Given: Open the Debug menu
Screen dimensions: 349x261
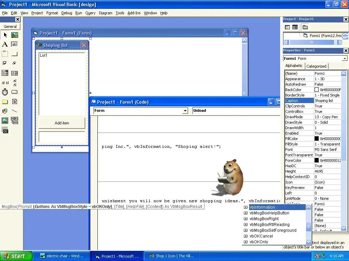Looking at the screenshot, I should click(x=66, y=13).
